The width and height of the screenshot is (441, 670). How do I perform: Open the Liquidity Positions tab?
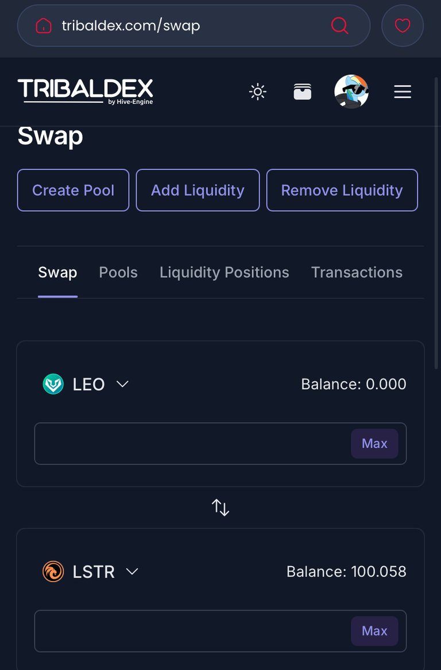pos(225,273)
